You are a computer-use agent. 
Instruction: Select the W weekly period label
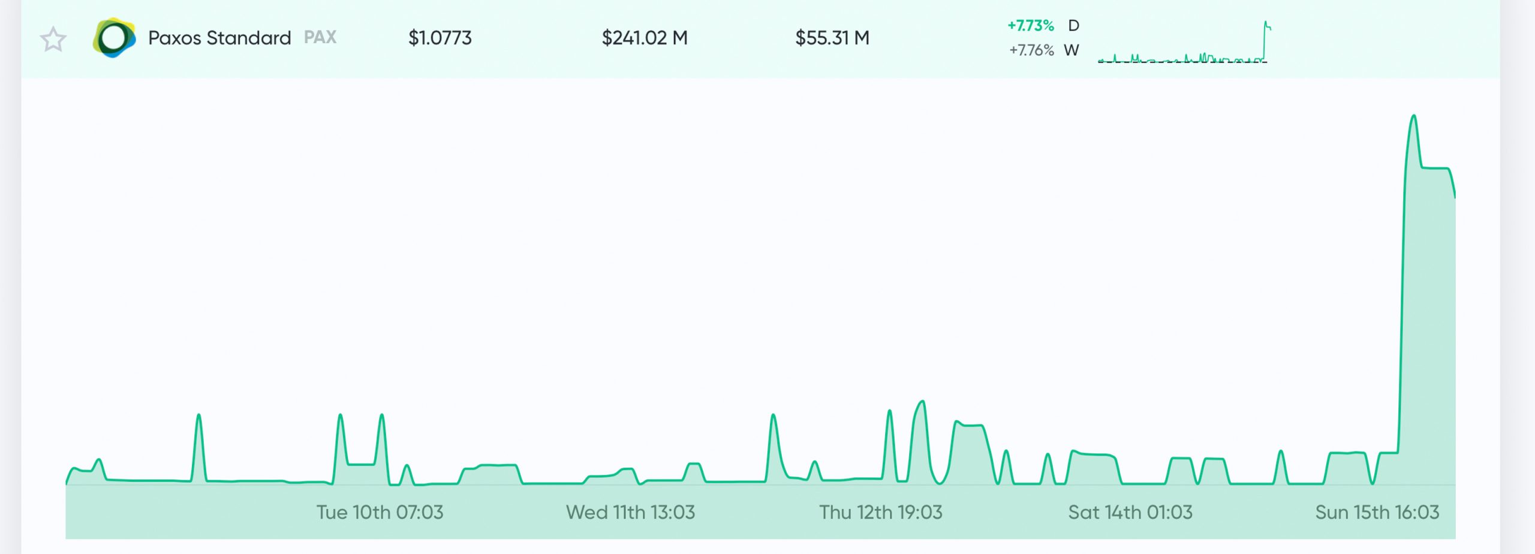pos(1072,50)
